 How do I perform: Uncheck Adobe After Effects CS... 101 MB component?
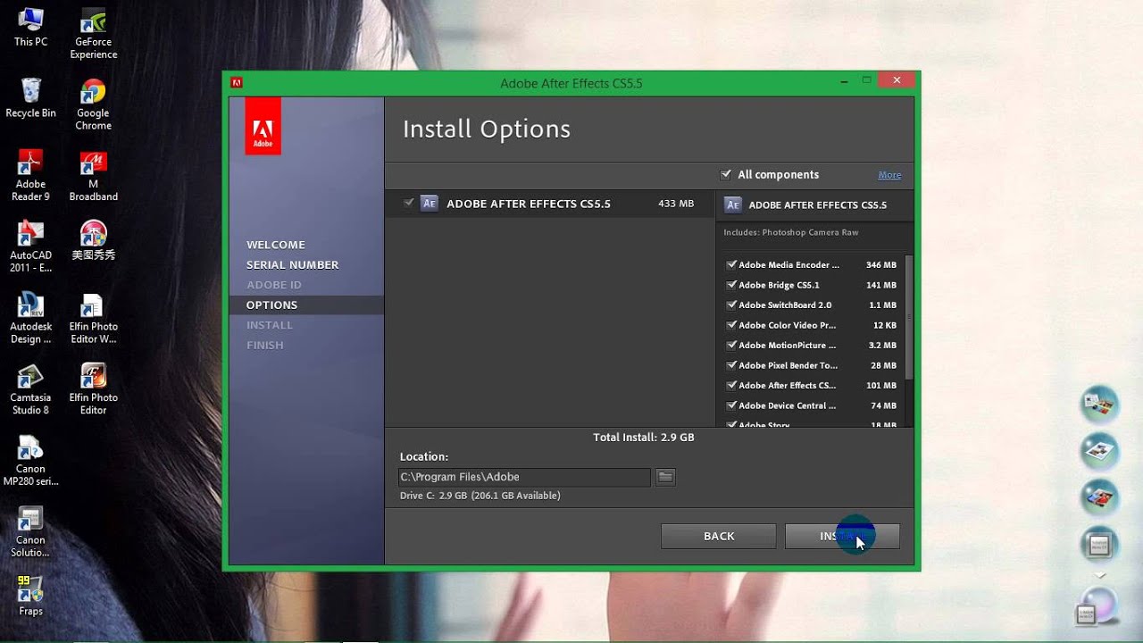click(x=731, y=386)
